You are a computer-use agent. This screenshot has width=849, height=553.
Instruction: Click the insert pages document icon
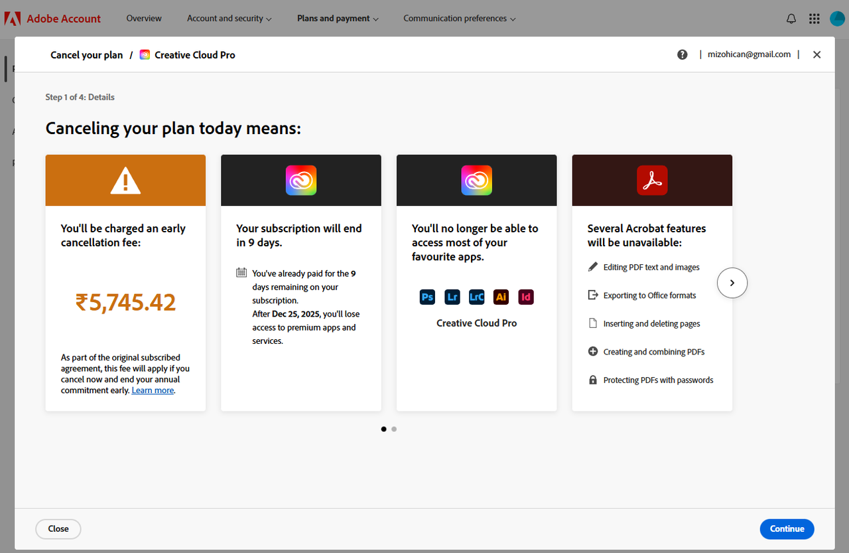point(593,323)
